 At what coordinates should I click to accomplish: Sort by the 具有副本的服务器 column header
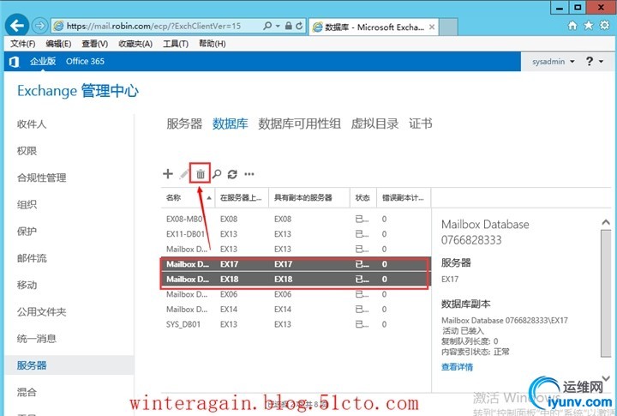click(309, 198)
